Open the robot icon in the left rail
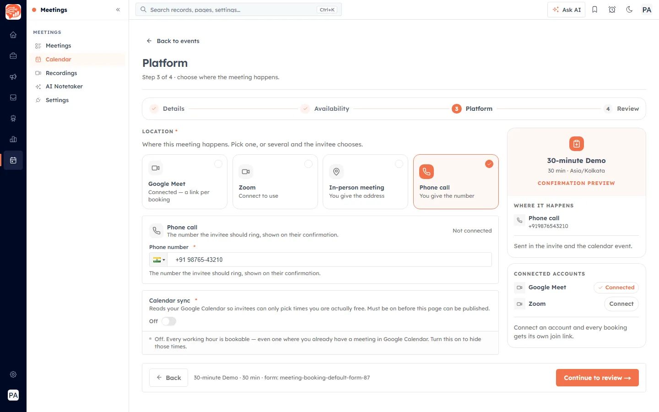The width and height of the screenshot is (659, 412). (13, 119)
